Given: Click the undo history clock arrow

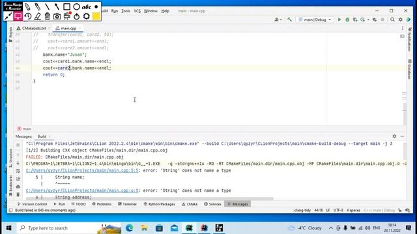Looking at the screenshot, I should click(27, 16).
